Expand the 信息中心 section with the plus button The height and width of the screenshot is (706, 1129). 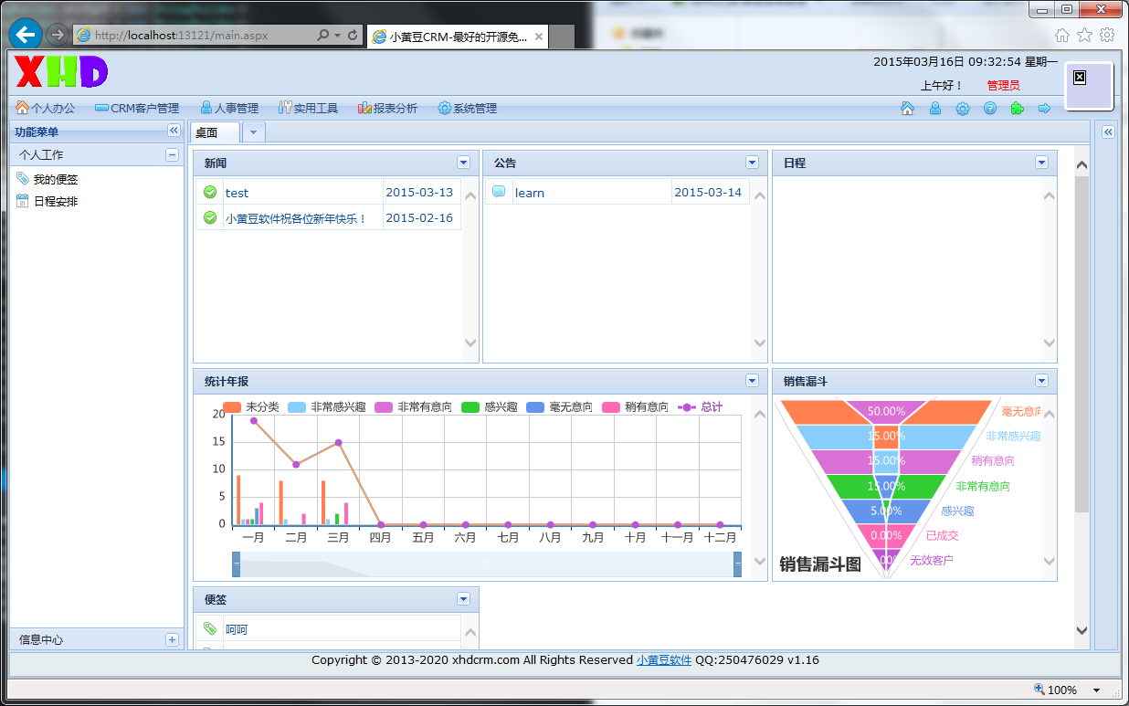pos(172,640)
